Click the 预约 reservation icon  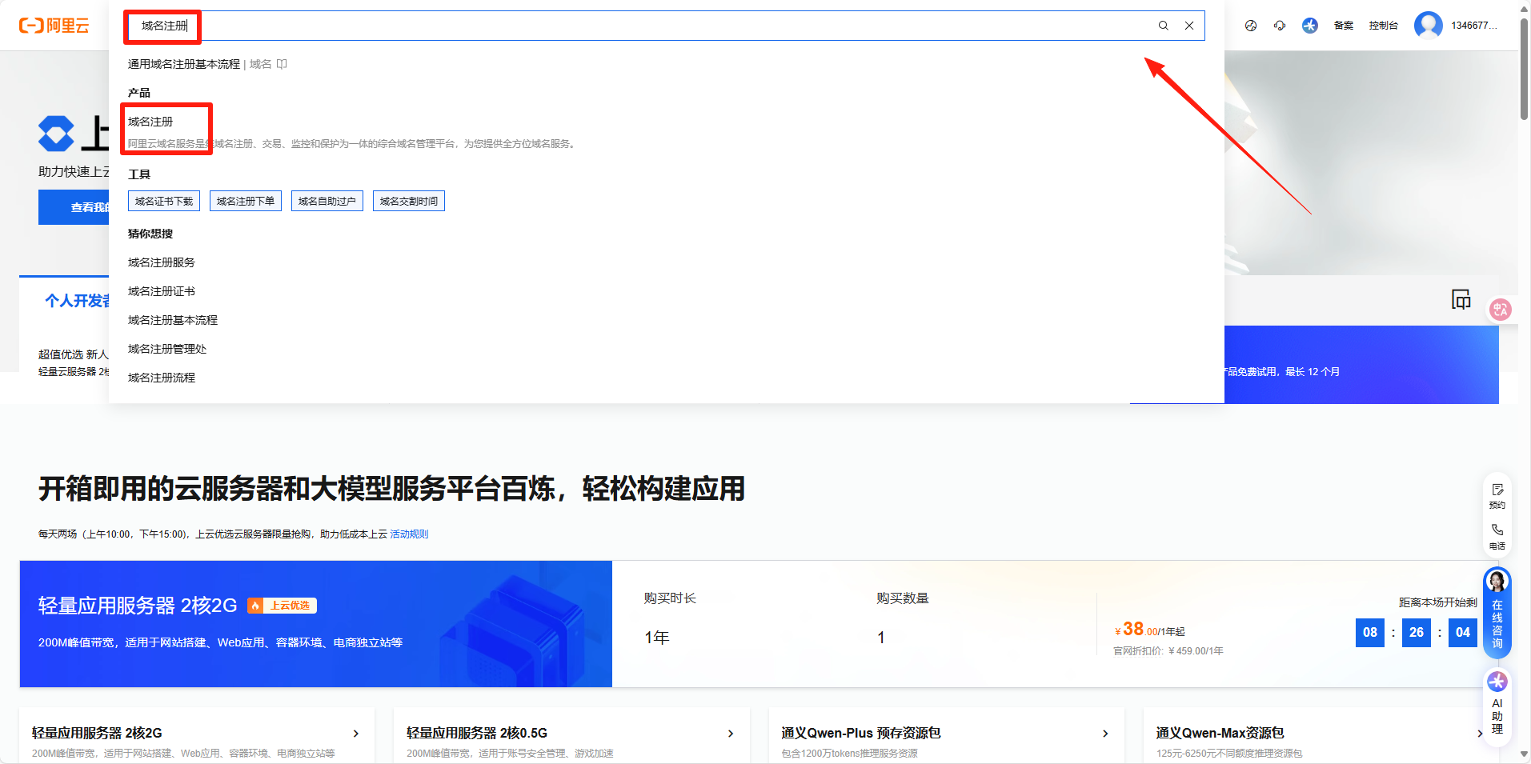1497,496
